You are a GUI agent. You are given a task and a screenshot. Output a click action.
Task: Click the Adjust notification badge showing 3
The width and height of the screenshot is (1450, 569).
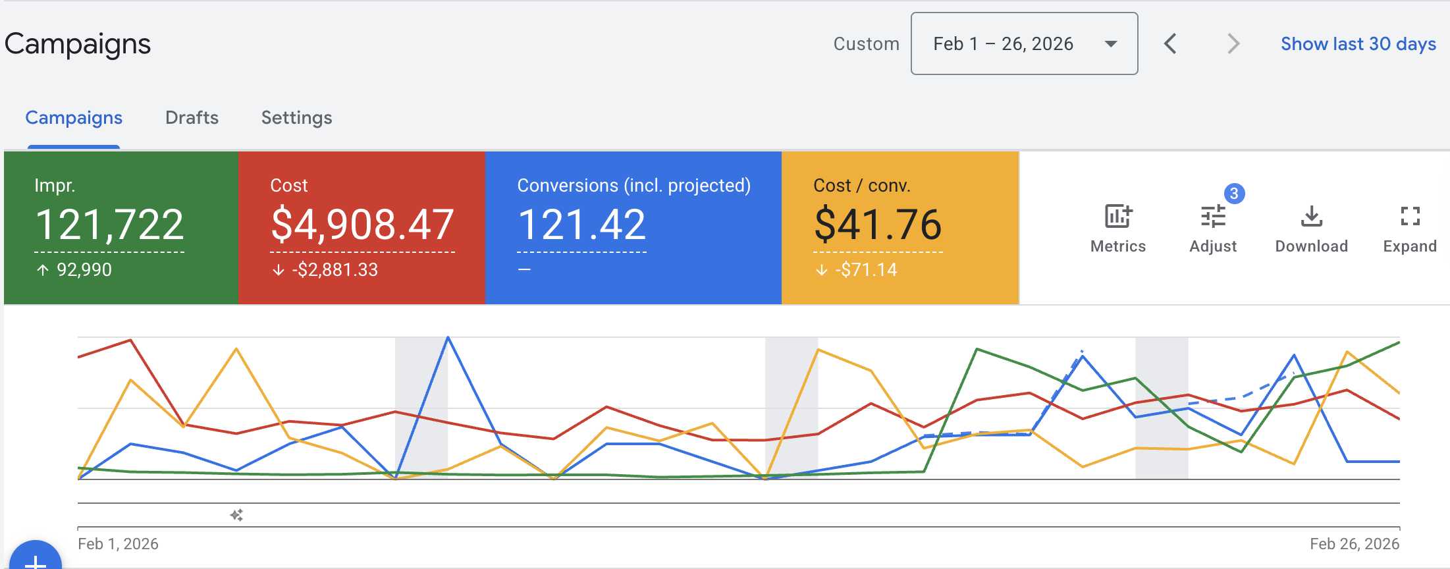tap(1234, 194)
